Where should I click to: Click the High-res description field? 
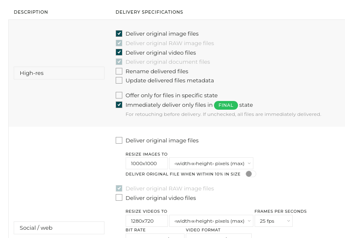tap(59, 73)
